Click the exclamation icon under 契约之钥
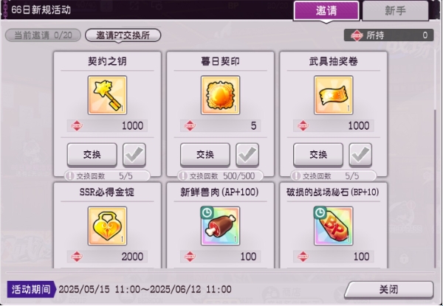 (69, 176)
